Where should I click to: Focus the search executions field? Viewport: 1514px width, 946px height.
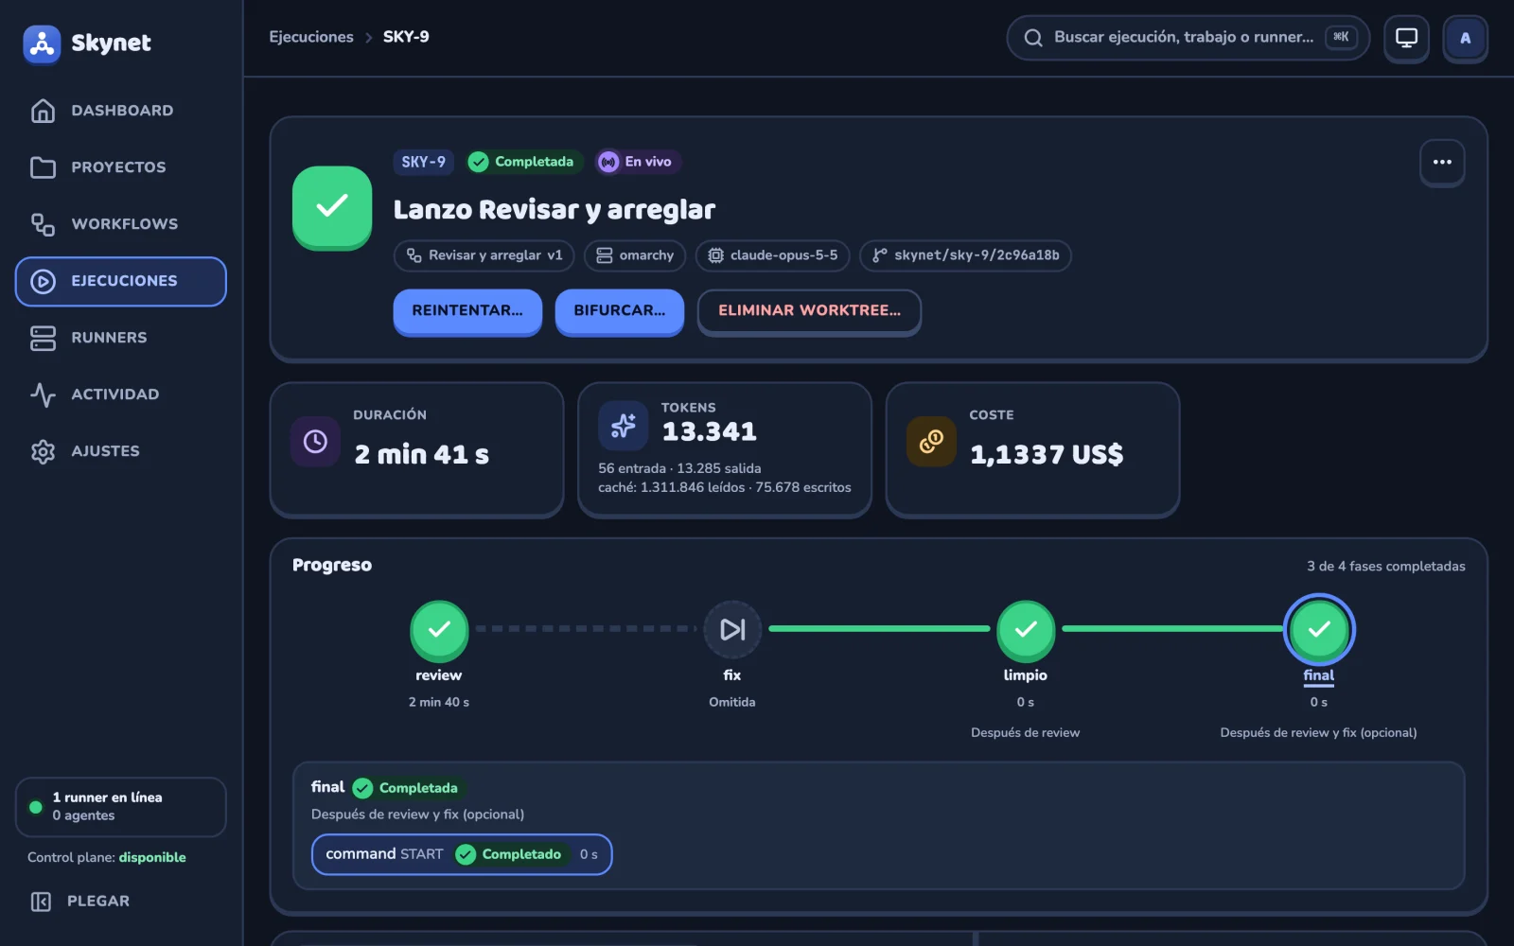(1188, 38)
